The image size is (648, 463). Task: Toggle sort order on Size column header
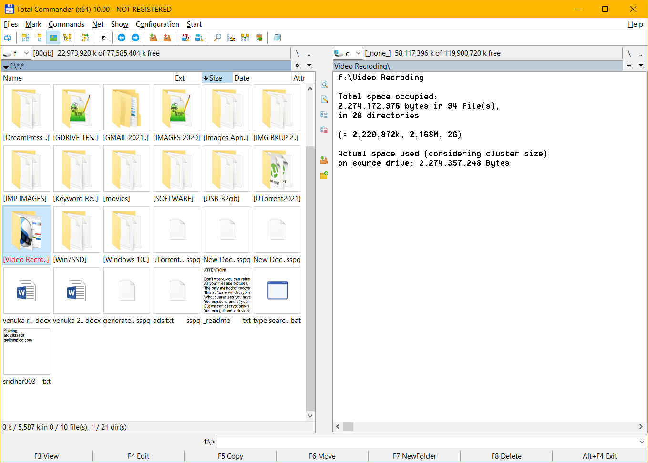coord(216,78)
